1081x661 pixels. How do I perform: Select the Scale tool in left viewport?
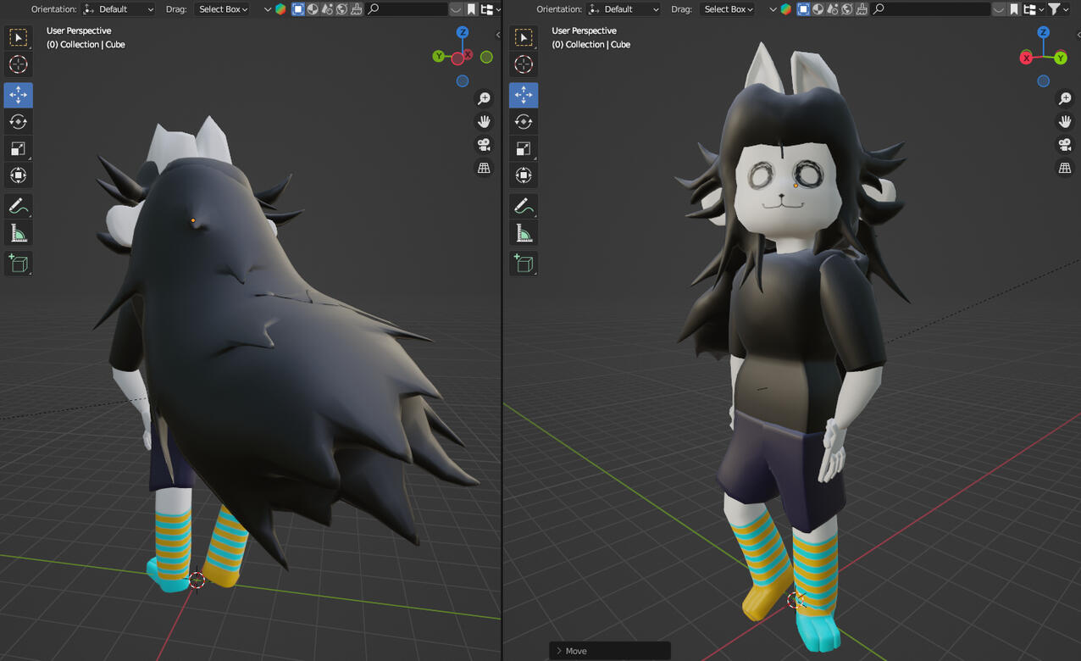click(x=18, y=148)
